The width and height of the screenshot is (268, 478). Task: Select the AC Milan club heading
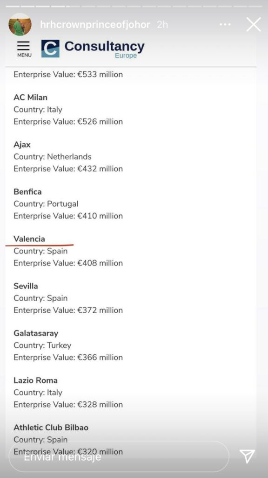30,97
